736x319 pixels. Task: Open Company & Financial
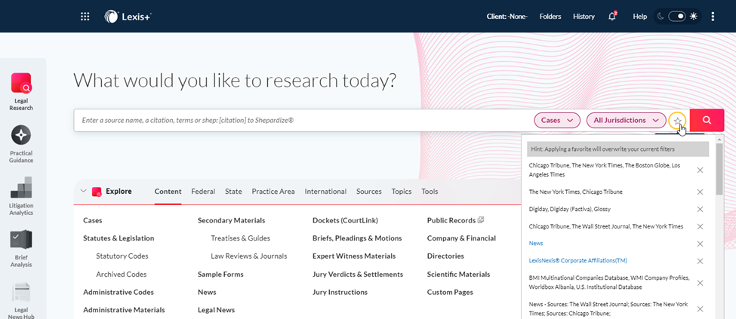pyautogui.click(x=461, y=238)
